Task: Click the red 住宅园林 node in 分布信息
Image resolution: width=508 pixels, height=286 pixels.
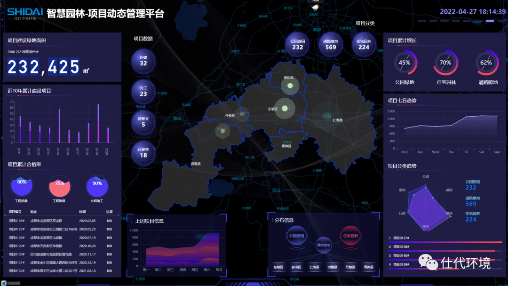Action: (351, 236)
